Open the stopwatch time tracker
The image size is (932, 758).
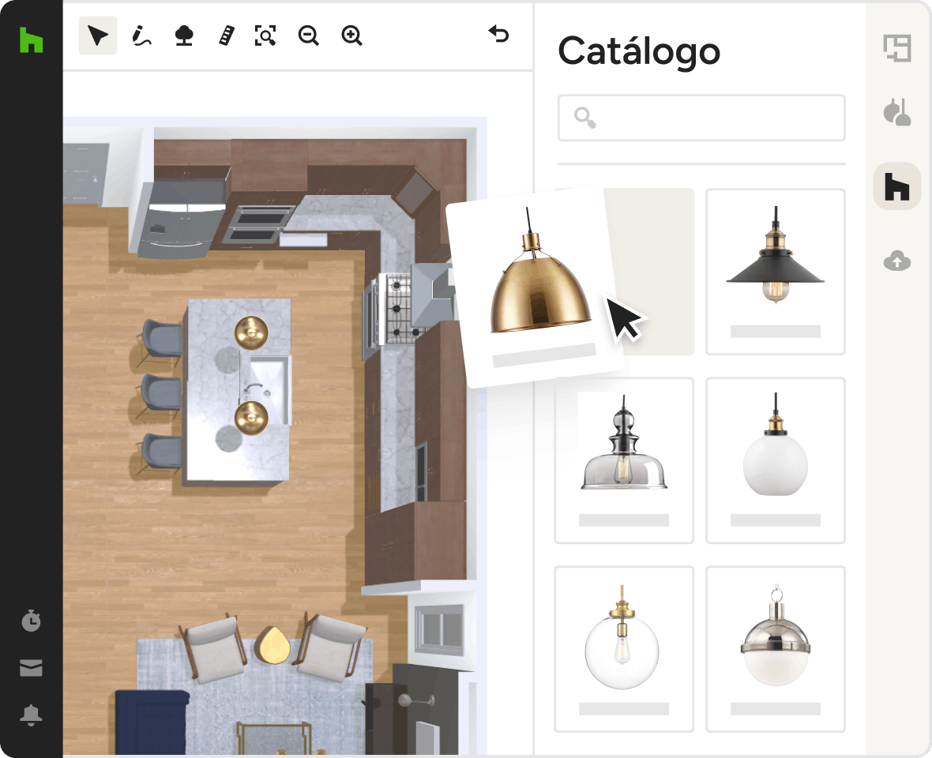pyautogui.click(x=31, y=620)
